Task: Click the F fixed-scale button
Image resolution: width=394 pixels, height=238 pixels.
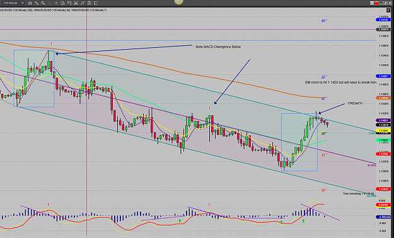Action: pos(388,10)
